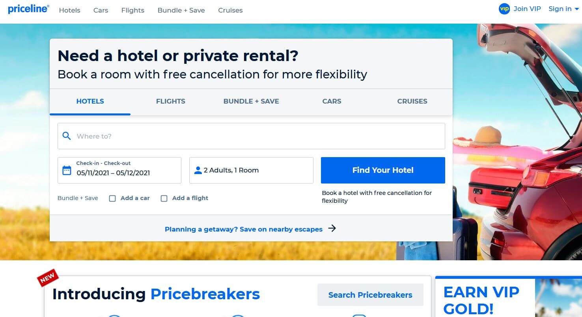Open the Join VIP link

click(527, 9)
